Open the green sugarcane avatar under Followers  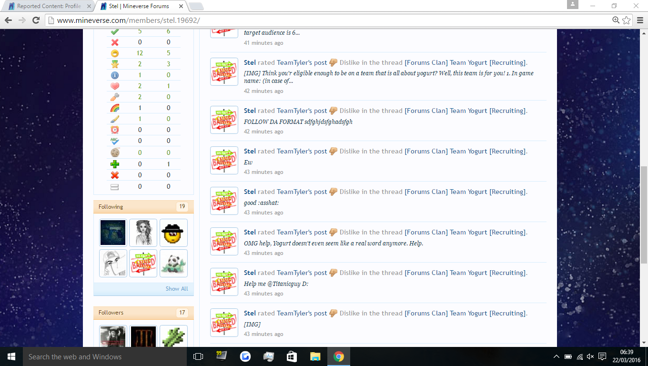point(173,336)
